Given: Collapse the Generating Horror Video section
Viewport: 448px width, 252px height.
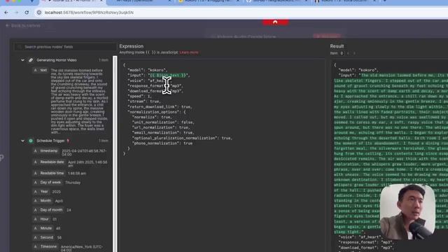Looking at the screenshot, I should pos(22,60).
